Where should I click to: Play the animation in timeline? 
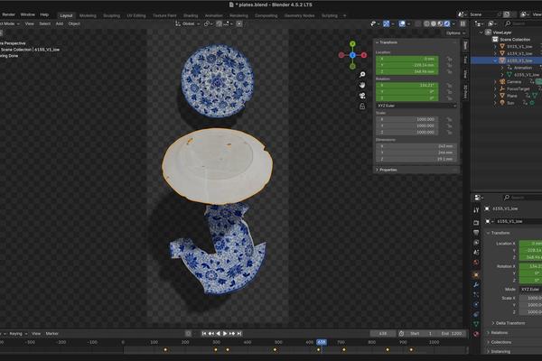tap(225, 333)
